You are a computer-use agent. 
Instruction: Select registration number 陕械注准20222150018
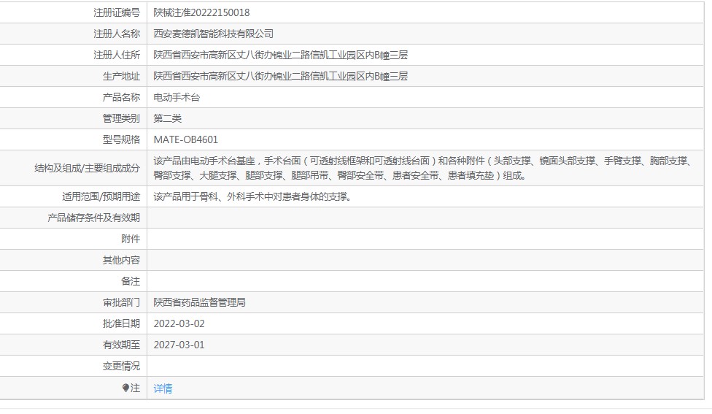(x=201, y=12)
